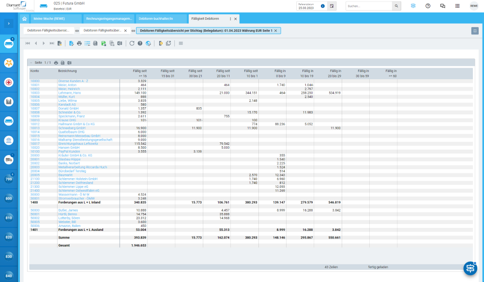
Task: Print the page from the Seite header
Action: [56, 63]
